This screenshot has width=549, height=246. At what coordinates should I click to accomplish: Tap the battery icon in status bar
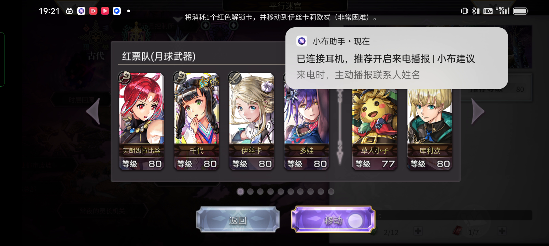coord(521,11)
